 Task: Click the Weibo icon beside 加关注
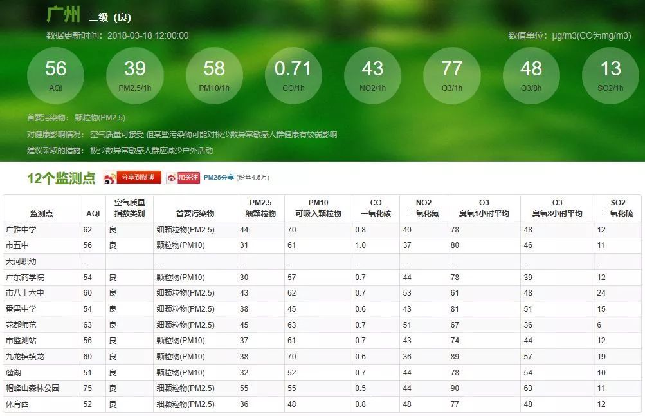click(172, 178)
